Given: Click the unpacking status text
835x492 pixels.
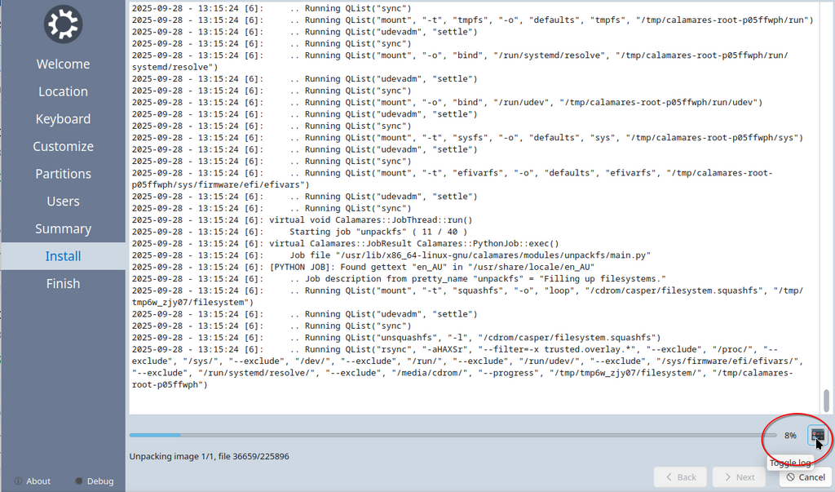Looking at the screenshot, I should coord(210,456).
